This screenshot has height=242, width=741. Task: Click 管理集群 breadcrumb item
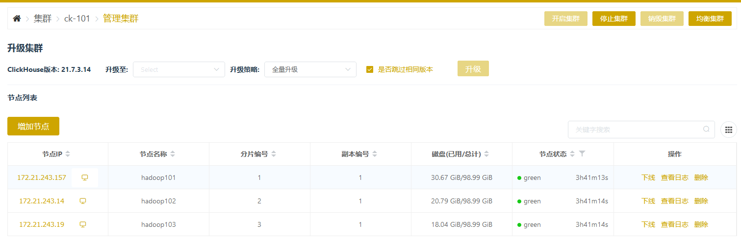tap(121, 19)
